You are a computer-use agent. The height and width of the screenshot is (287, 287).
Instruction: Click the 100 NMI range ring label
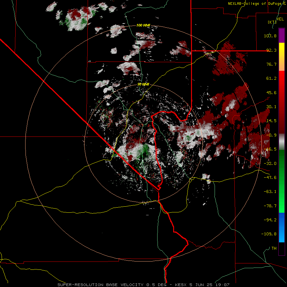pos(143,25)
